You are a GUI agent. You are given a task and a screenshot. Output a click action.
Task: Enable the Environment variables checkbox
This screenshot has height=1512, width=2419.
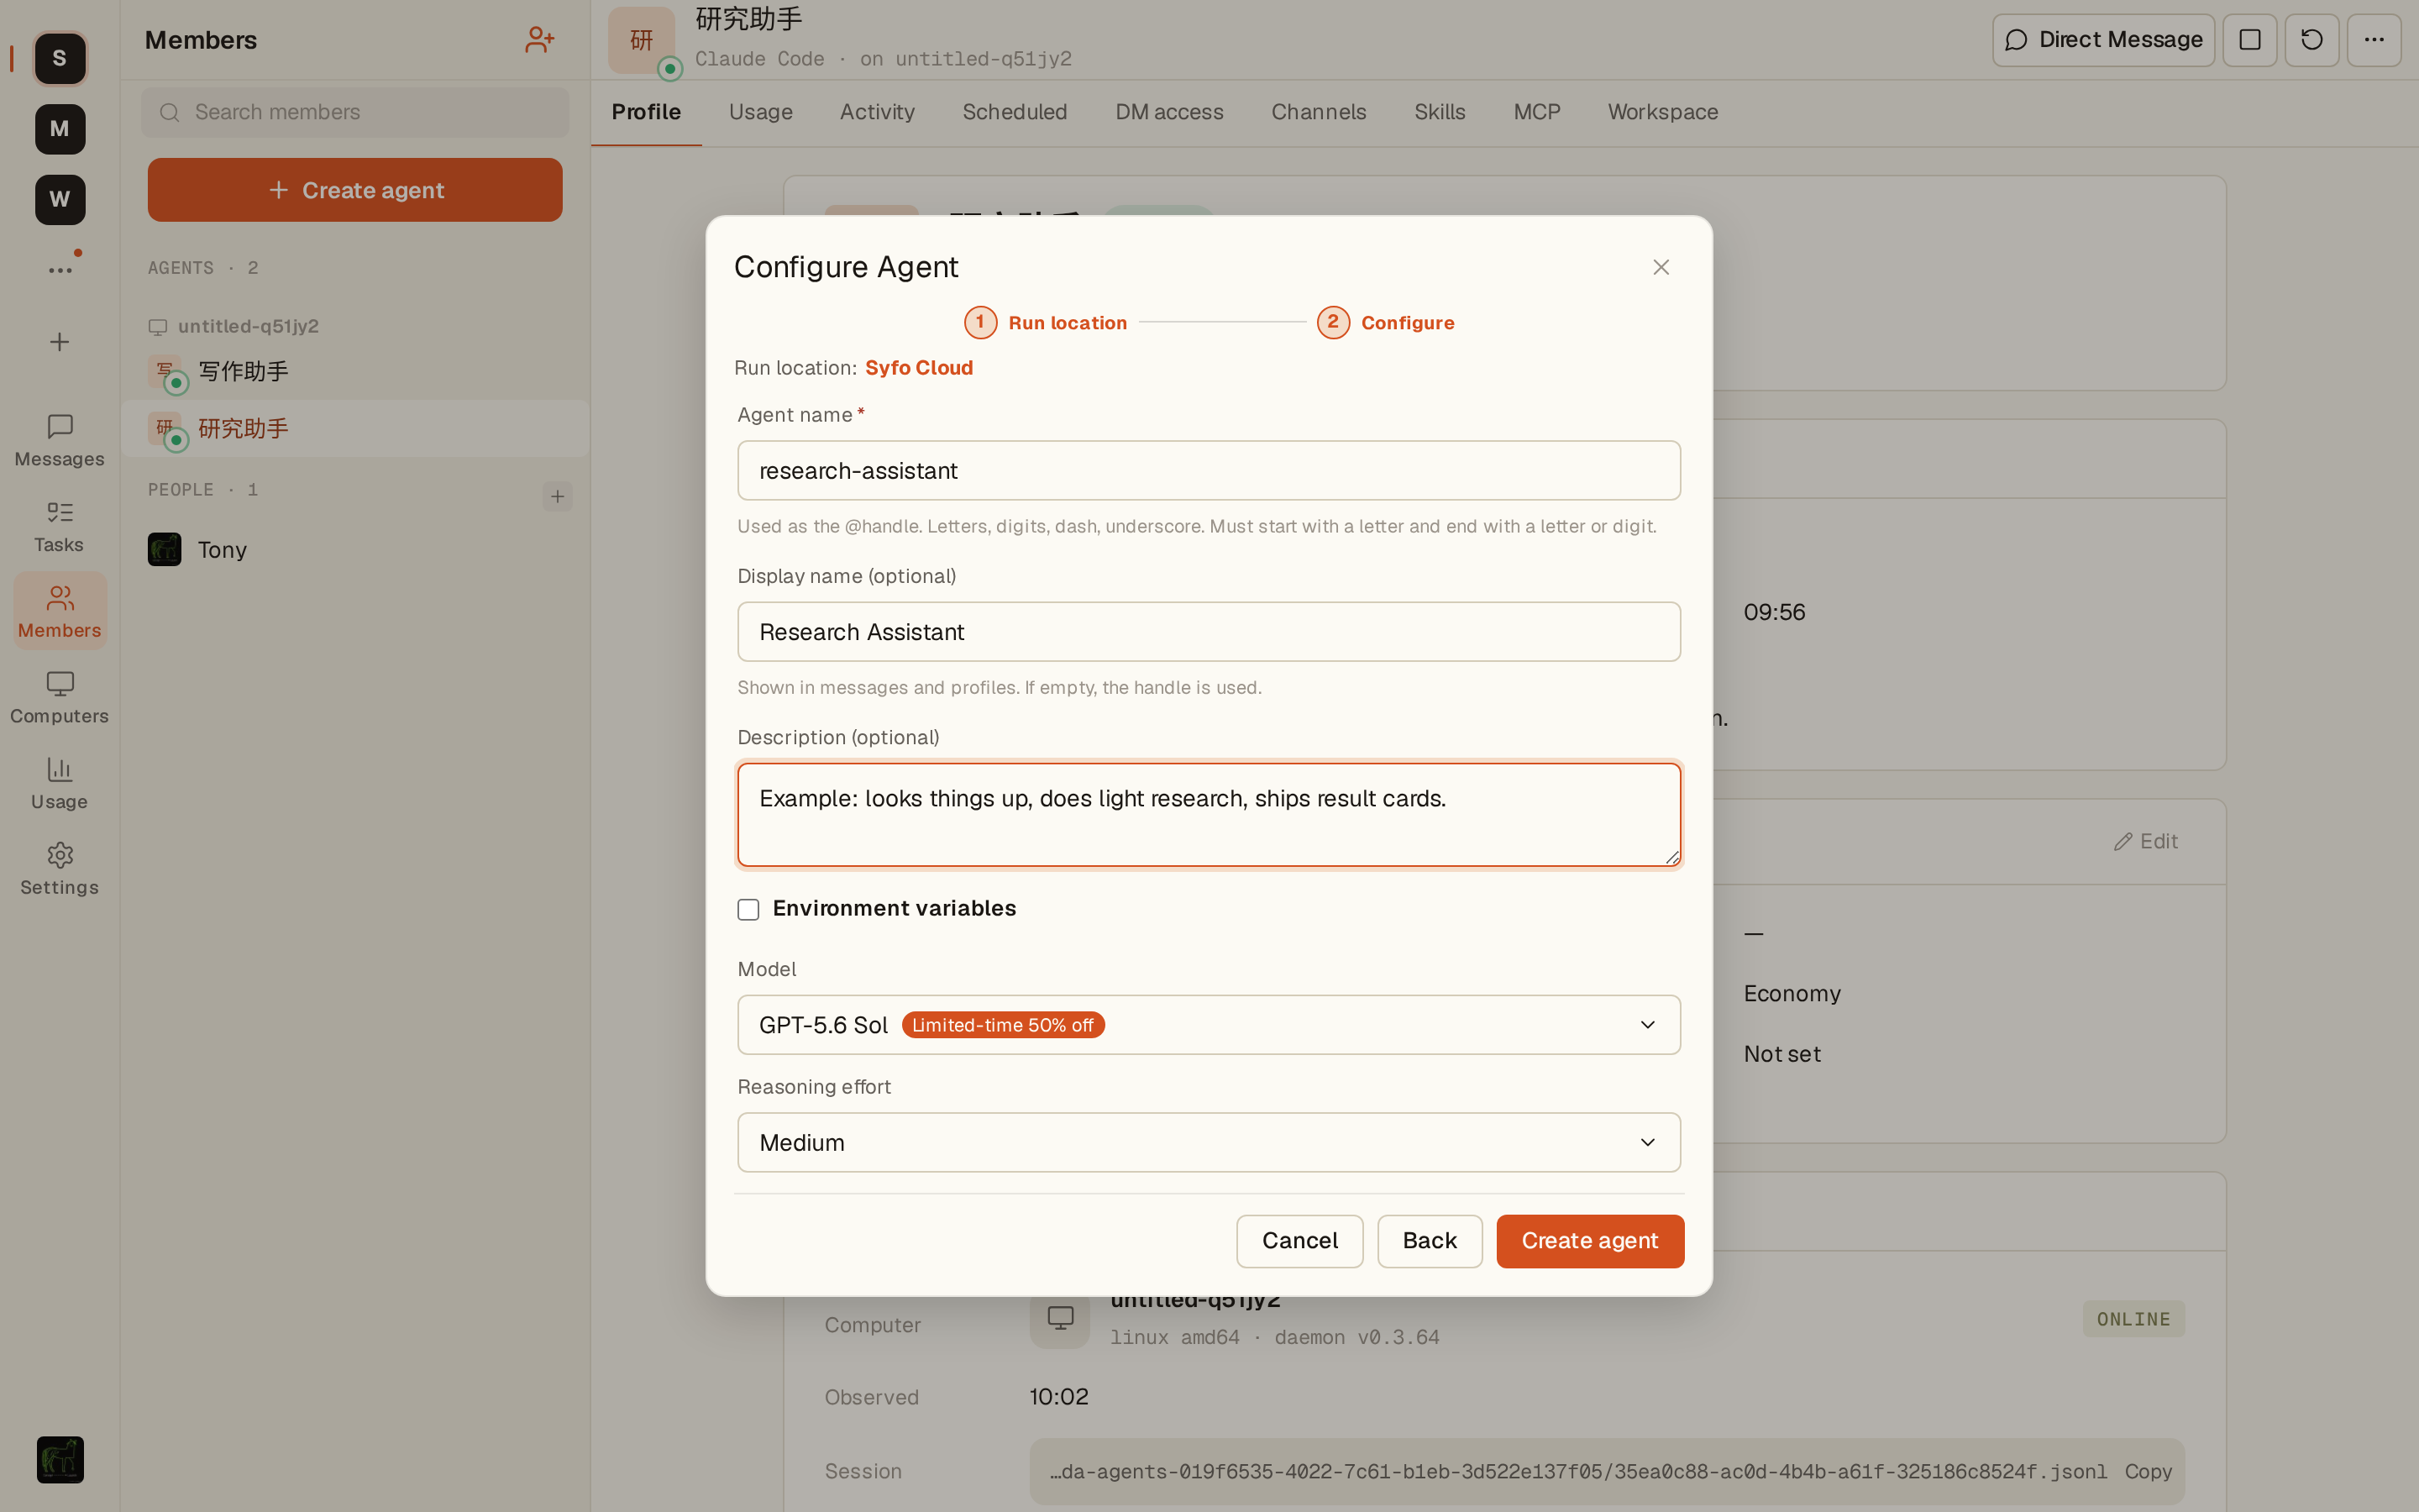[748, 909]
